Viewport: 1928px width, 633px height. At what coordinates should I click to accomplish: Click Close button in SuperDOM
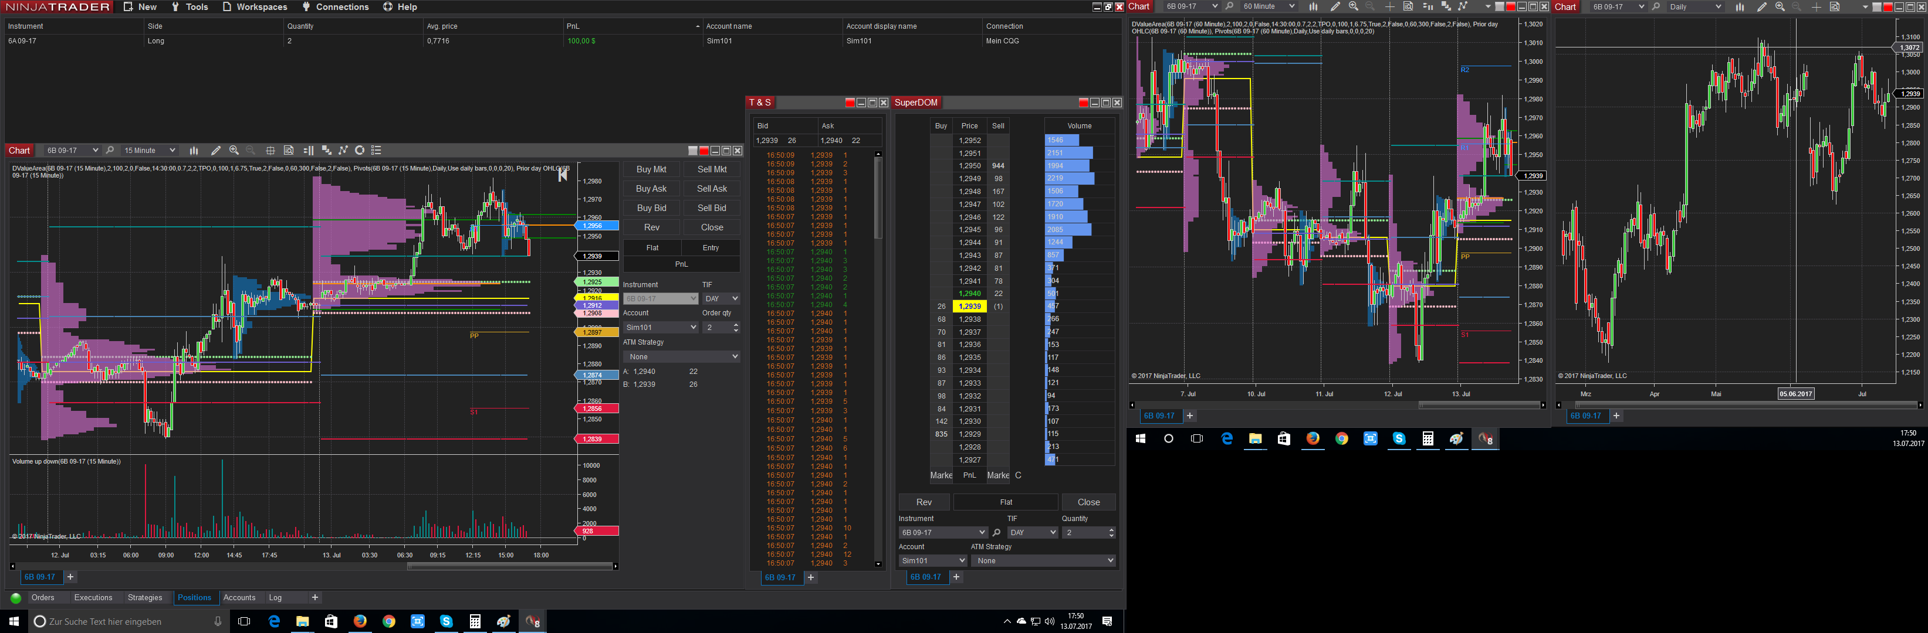pyautogui.click(x=1089, y=502)
